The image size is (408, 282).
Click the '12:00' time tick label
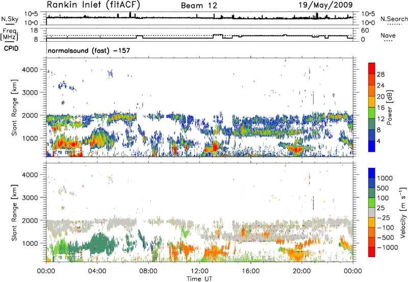(199, 271)
